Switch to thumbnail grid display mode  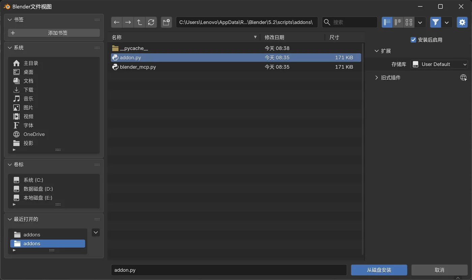tap(409, 22)
